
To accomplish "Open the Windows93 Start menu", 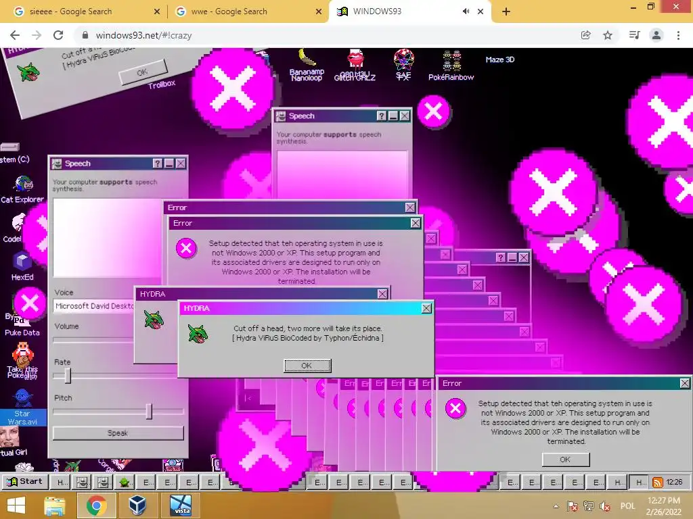I will (x=24, y=482).
